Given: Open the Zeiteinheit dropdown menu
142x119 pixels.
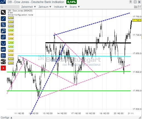Looking at the screenshot, I should pyautogui.click(x=29, y=7).
